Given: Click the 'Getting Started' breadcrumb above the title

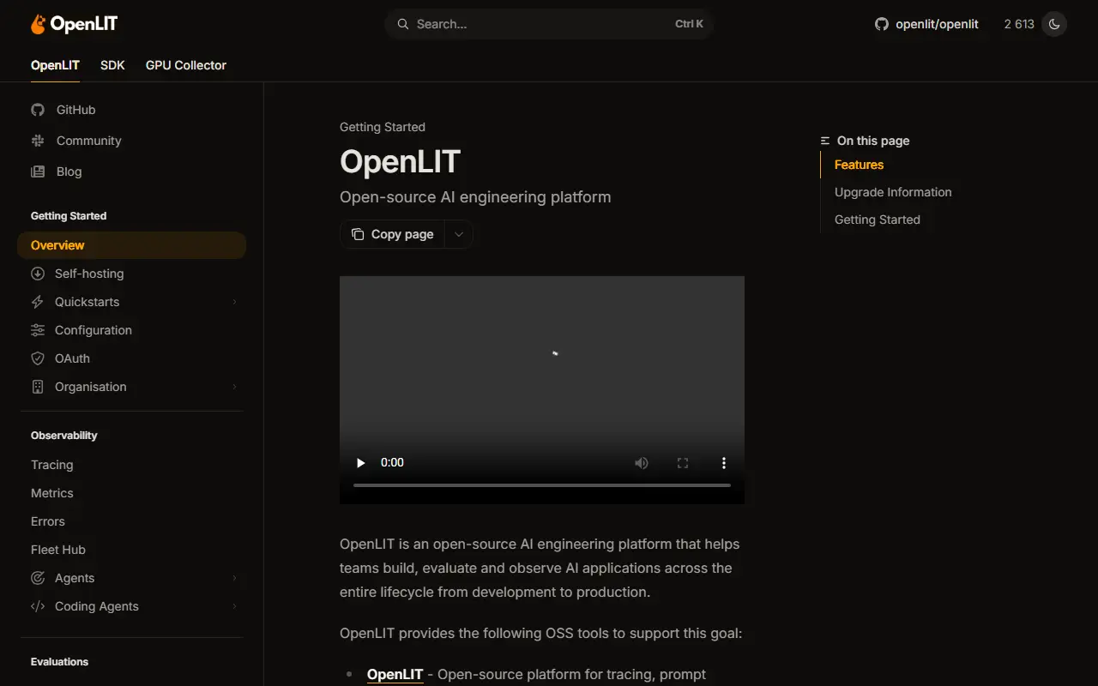Looking at the screenshot, I should pyautogui.click(x=383, y=127).
